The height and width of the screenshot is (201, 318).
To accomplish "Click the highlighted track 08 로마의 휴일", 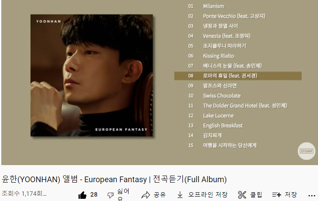I will coord(238,76).
